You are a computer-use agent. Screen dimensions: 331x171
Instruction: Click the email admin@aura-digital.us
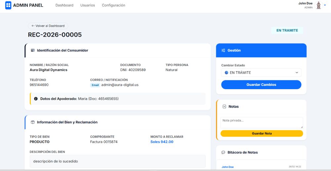120,85
